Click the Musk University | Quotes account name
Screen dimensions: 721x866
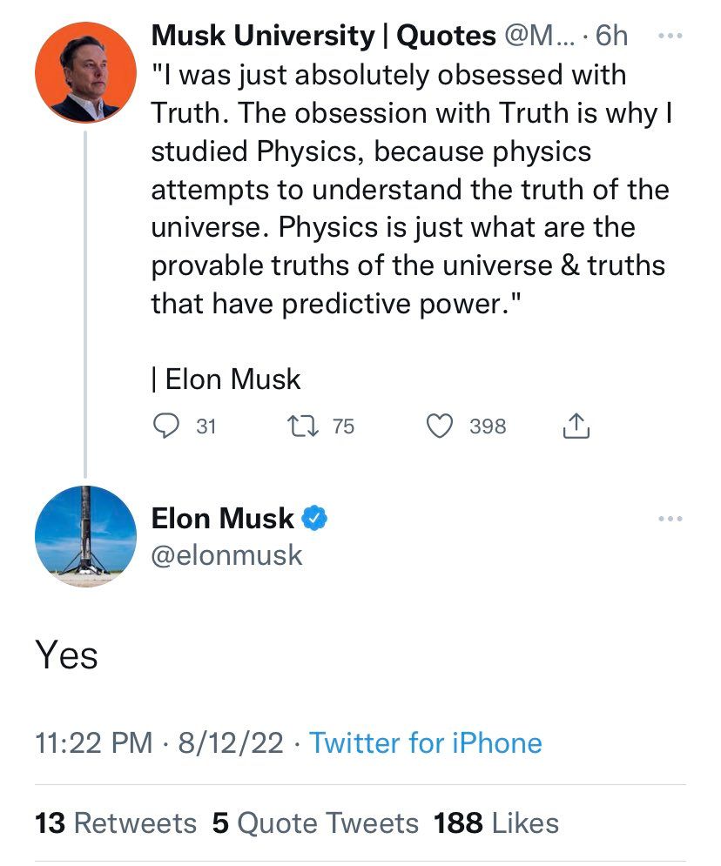270,37
